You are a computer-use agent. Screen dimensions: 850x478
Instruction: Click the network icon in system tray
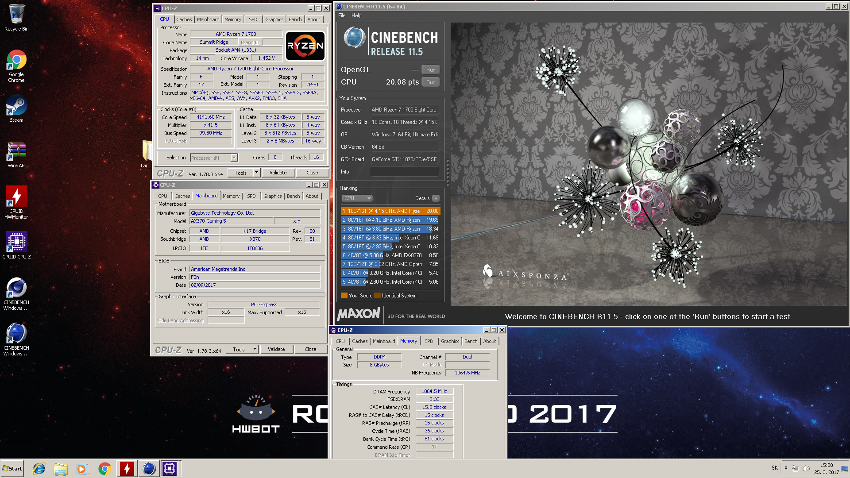click(796, 469)
